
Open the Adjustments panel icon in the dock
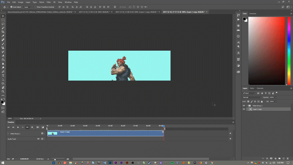click(x=238, y=66)
